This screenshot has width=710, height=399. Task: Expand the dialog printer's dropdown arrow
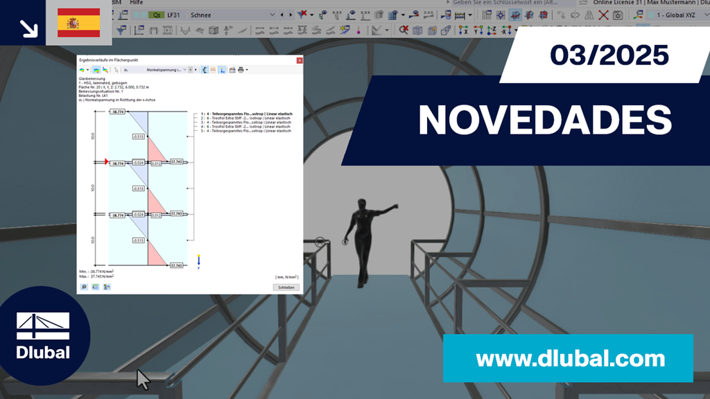[247, 70]
